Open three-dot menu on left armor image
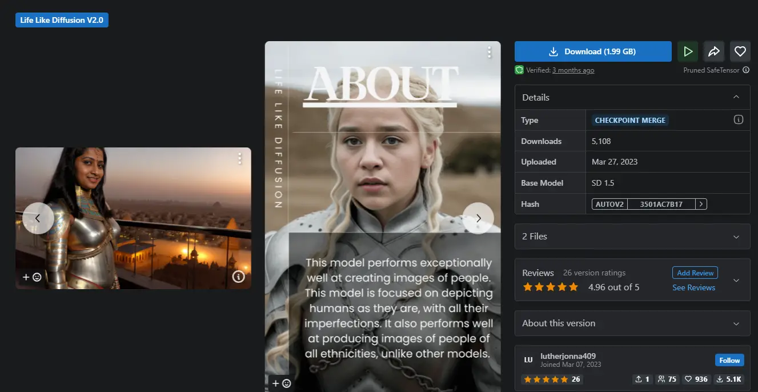The width and height of the screenshot is (758, 392). click(x=240, y=158)
